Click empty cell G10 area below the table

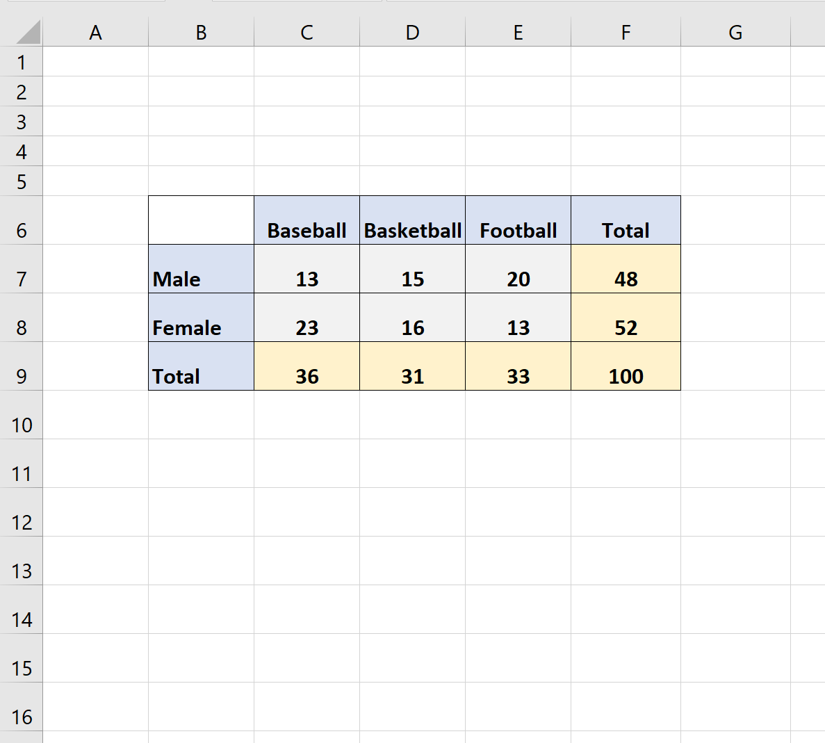tap(735, 424)
